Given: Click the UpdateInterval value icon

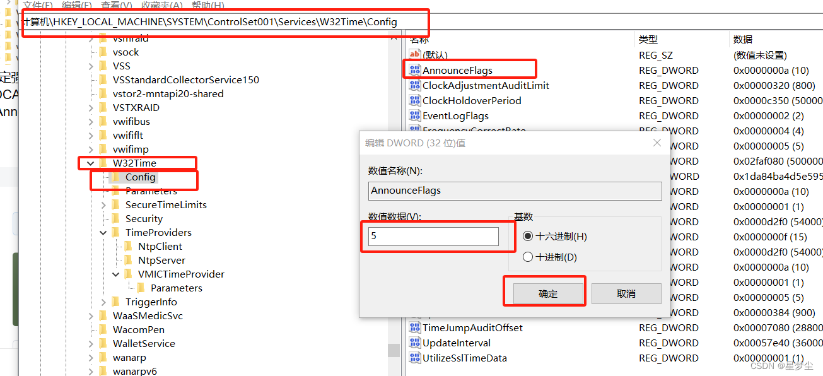Looking at the screenshot, I should click(x=414, y=343).
